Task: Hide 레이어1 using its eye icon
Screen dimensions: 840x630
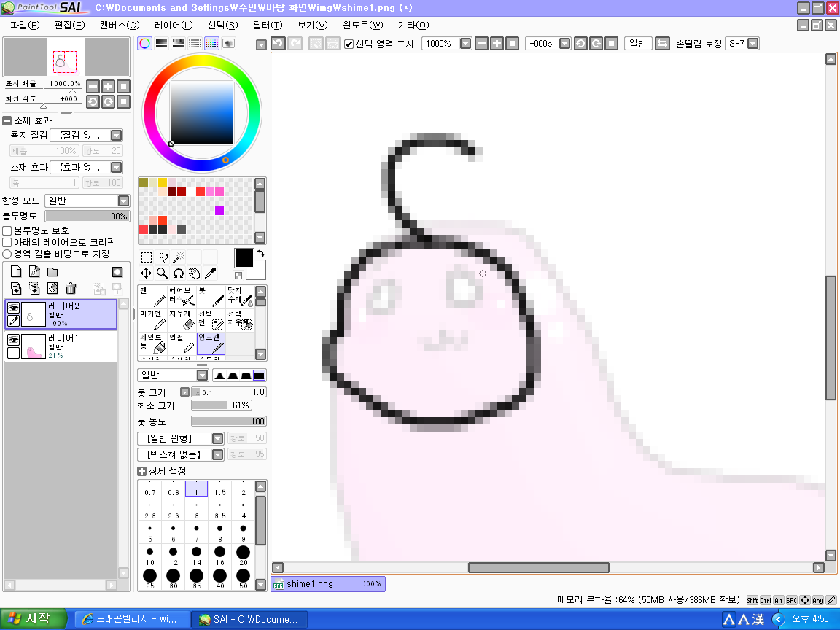Action: click(13, 340)
